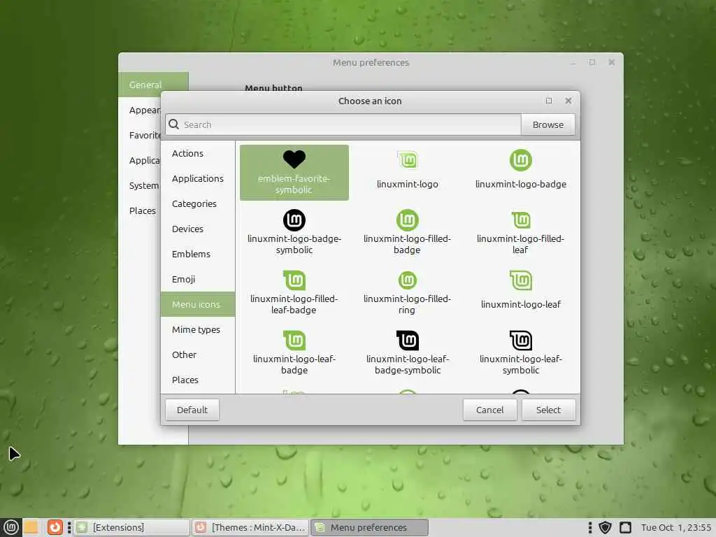
Task: Open the Mime types category
Action: [198, 329]
